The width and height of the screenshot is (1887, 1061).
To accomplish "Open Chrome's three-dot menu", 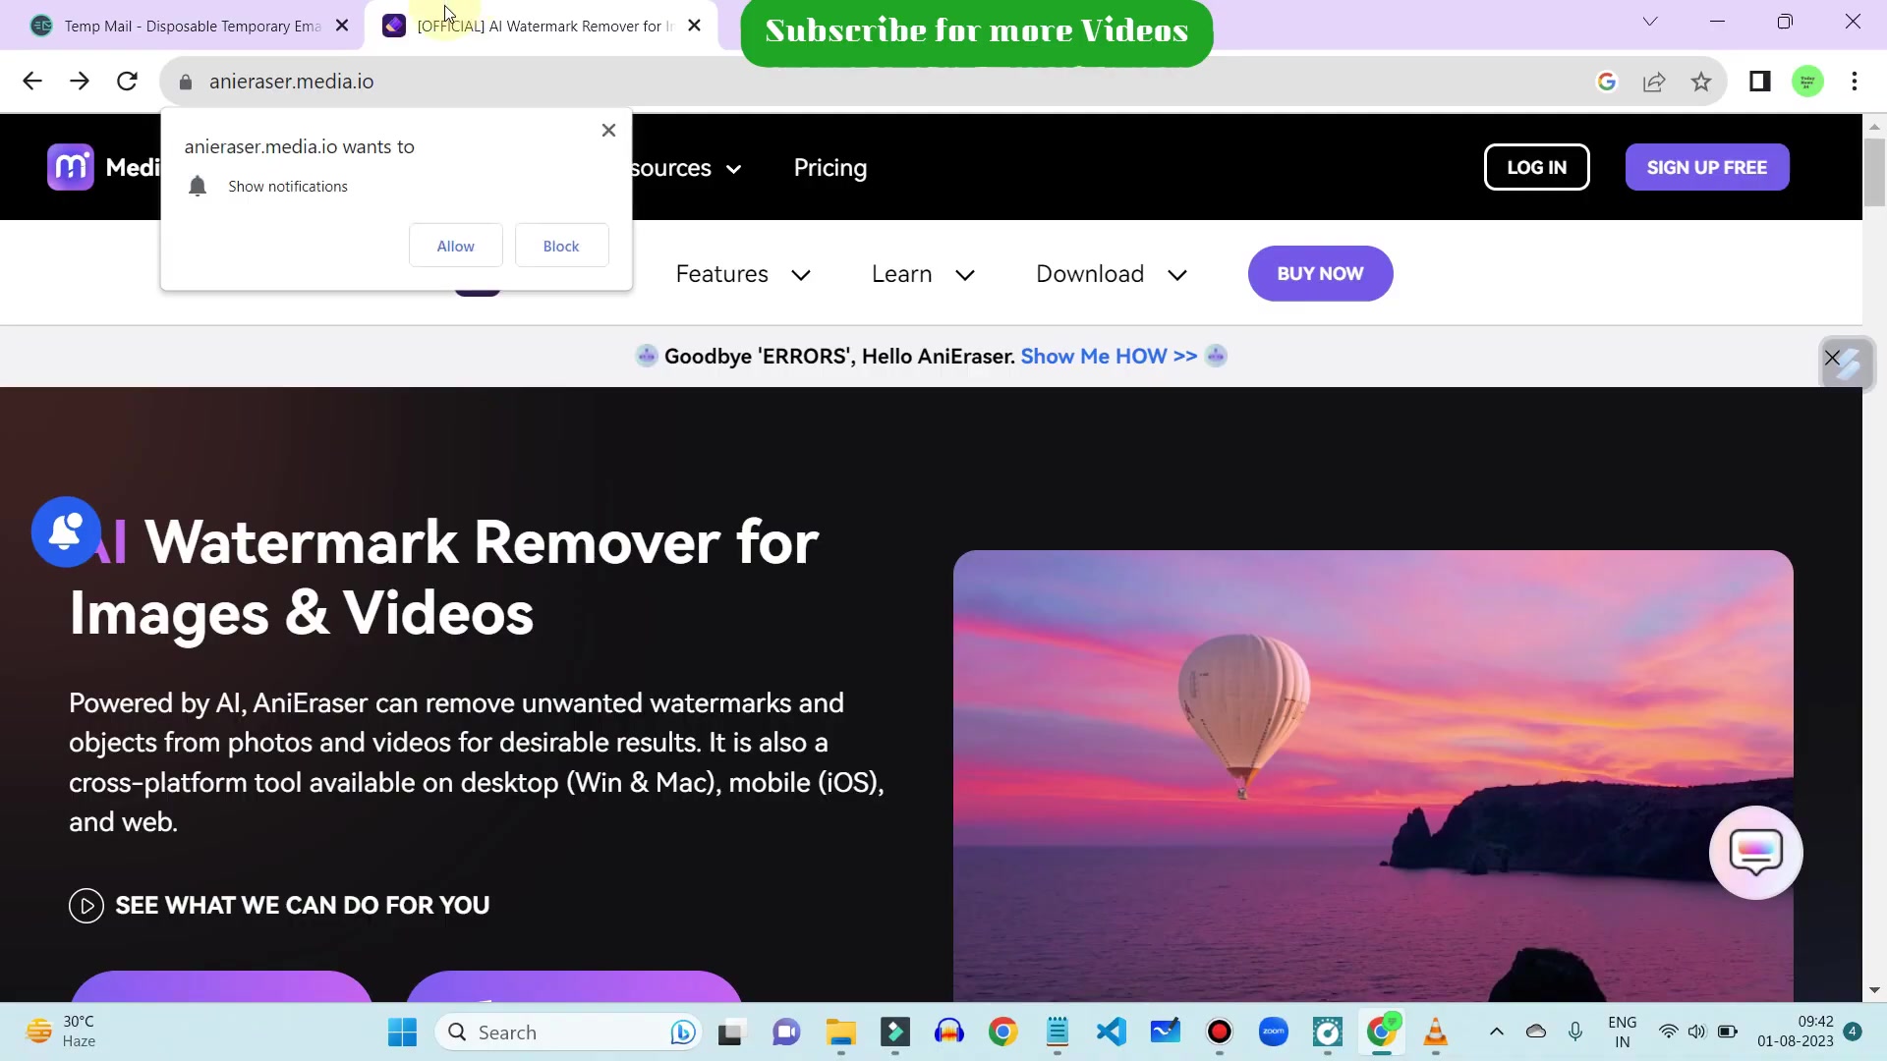I will [x=1856, y=82].
